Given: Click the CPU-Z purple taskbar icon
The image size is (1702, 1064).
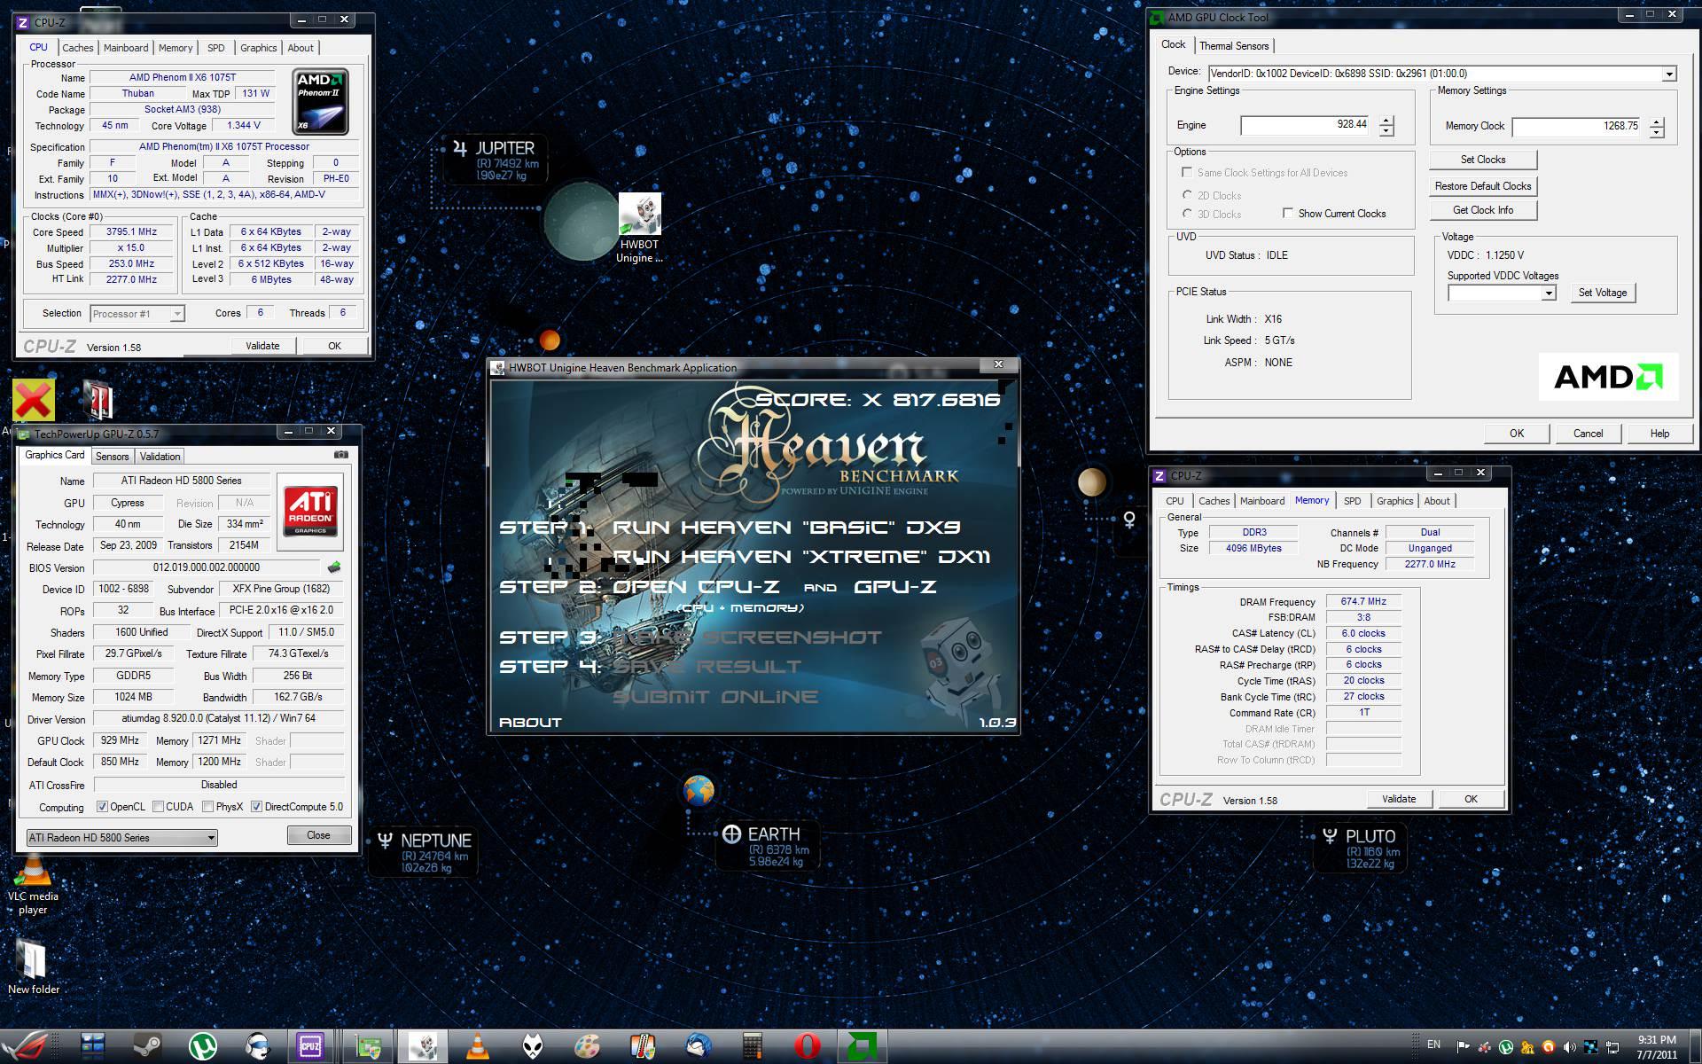Looking at the screenshot, I should tap(310, 1046).
